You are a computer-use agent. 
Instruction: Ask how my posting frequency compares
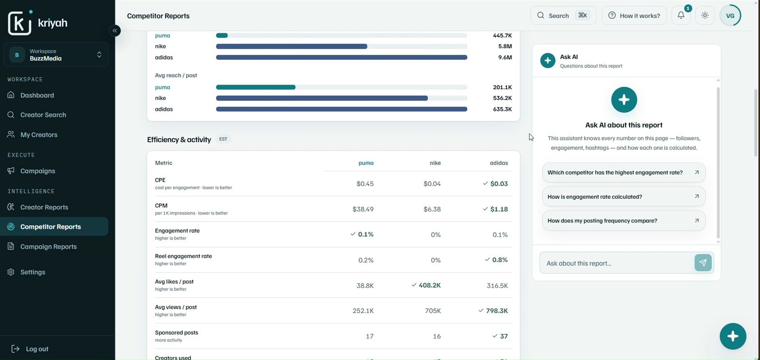(624, 221)
